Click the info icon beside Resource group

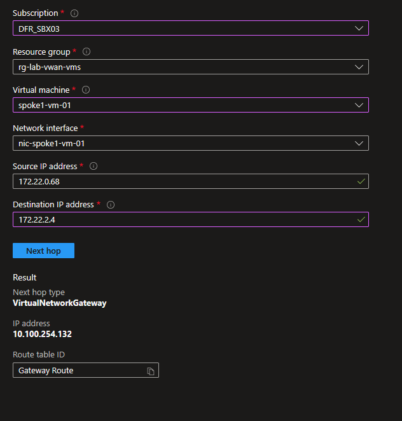pos(87,52)
